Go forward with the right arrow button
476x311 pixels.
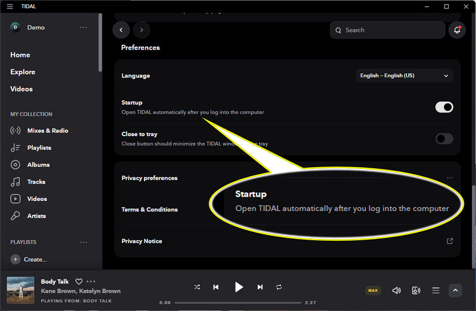(x=142, y=30)
